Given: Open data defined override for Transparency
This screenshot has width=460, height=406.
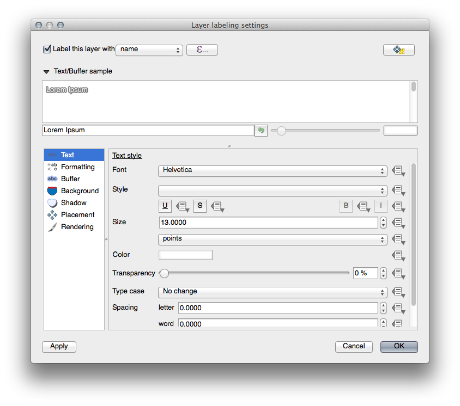Looking at the screenshot, I should click(x=398, y=274).
